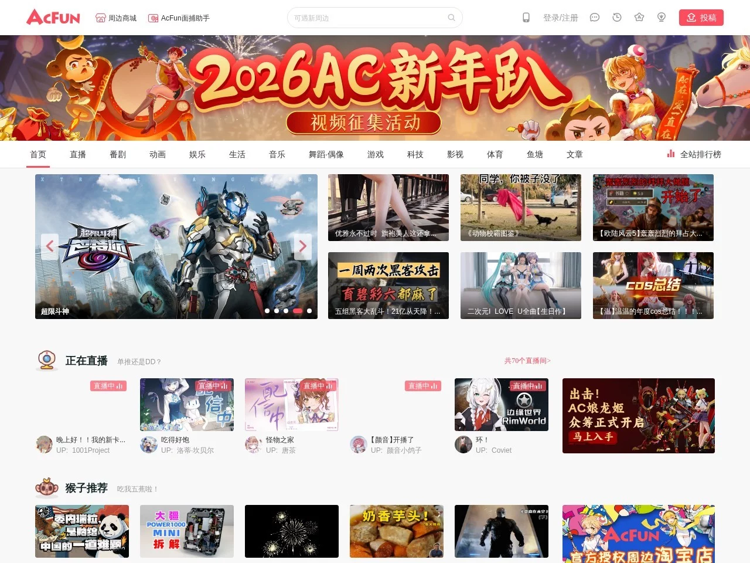Click the previous arrow on the carousel
This screenshot has height=563, width=750.
pos(50,246)
